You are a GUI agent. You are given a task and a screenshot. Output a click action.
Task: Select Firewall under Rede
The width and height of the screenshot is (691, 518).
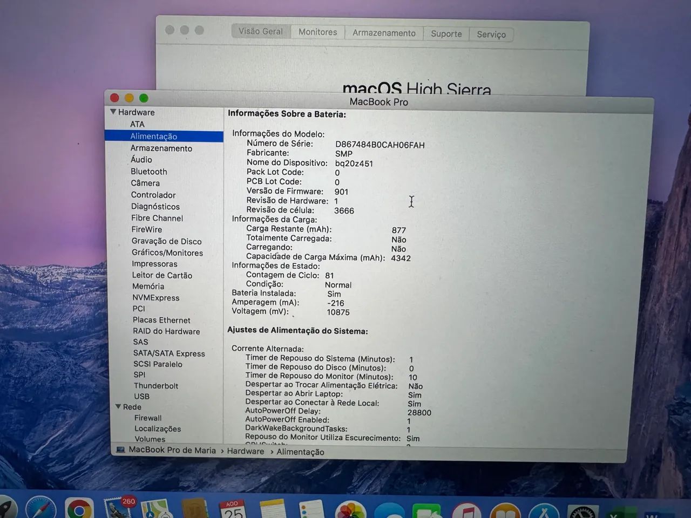coord(148,418)
